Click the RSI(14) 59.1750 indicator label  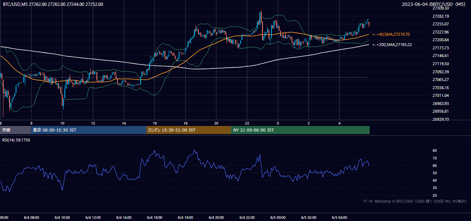pos(16,140)
